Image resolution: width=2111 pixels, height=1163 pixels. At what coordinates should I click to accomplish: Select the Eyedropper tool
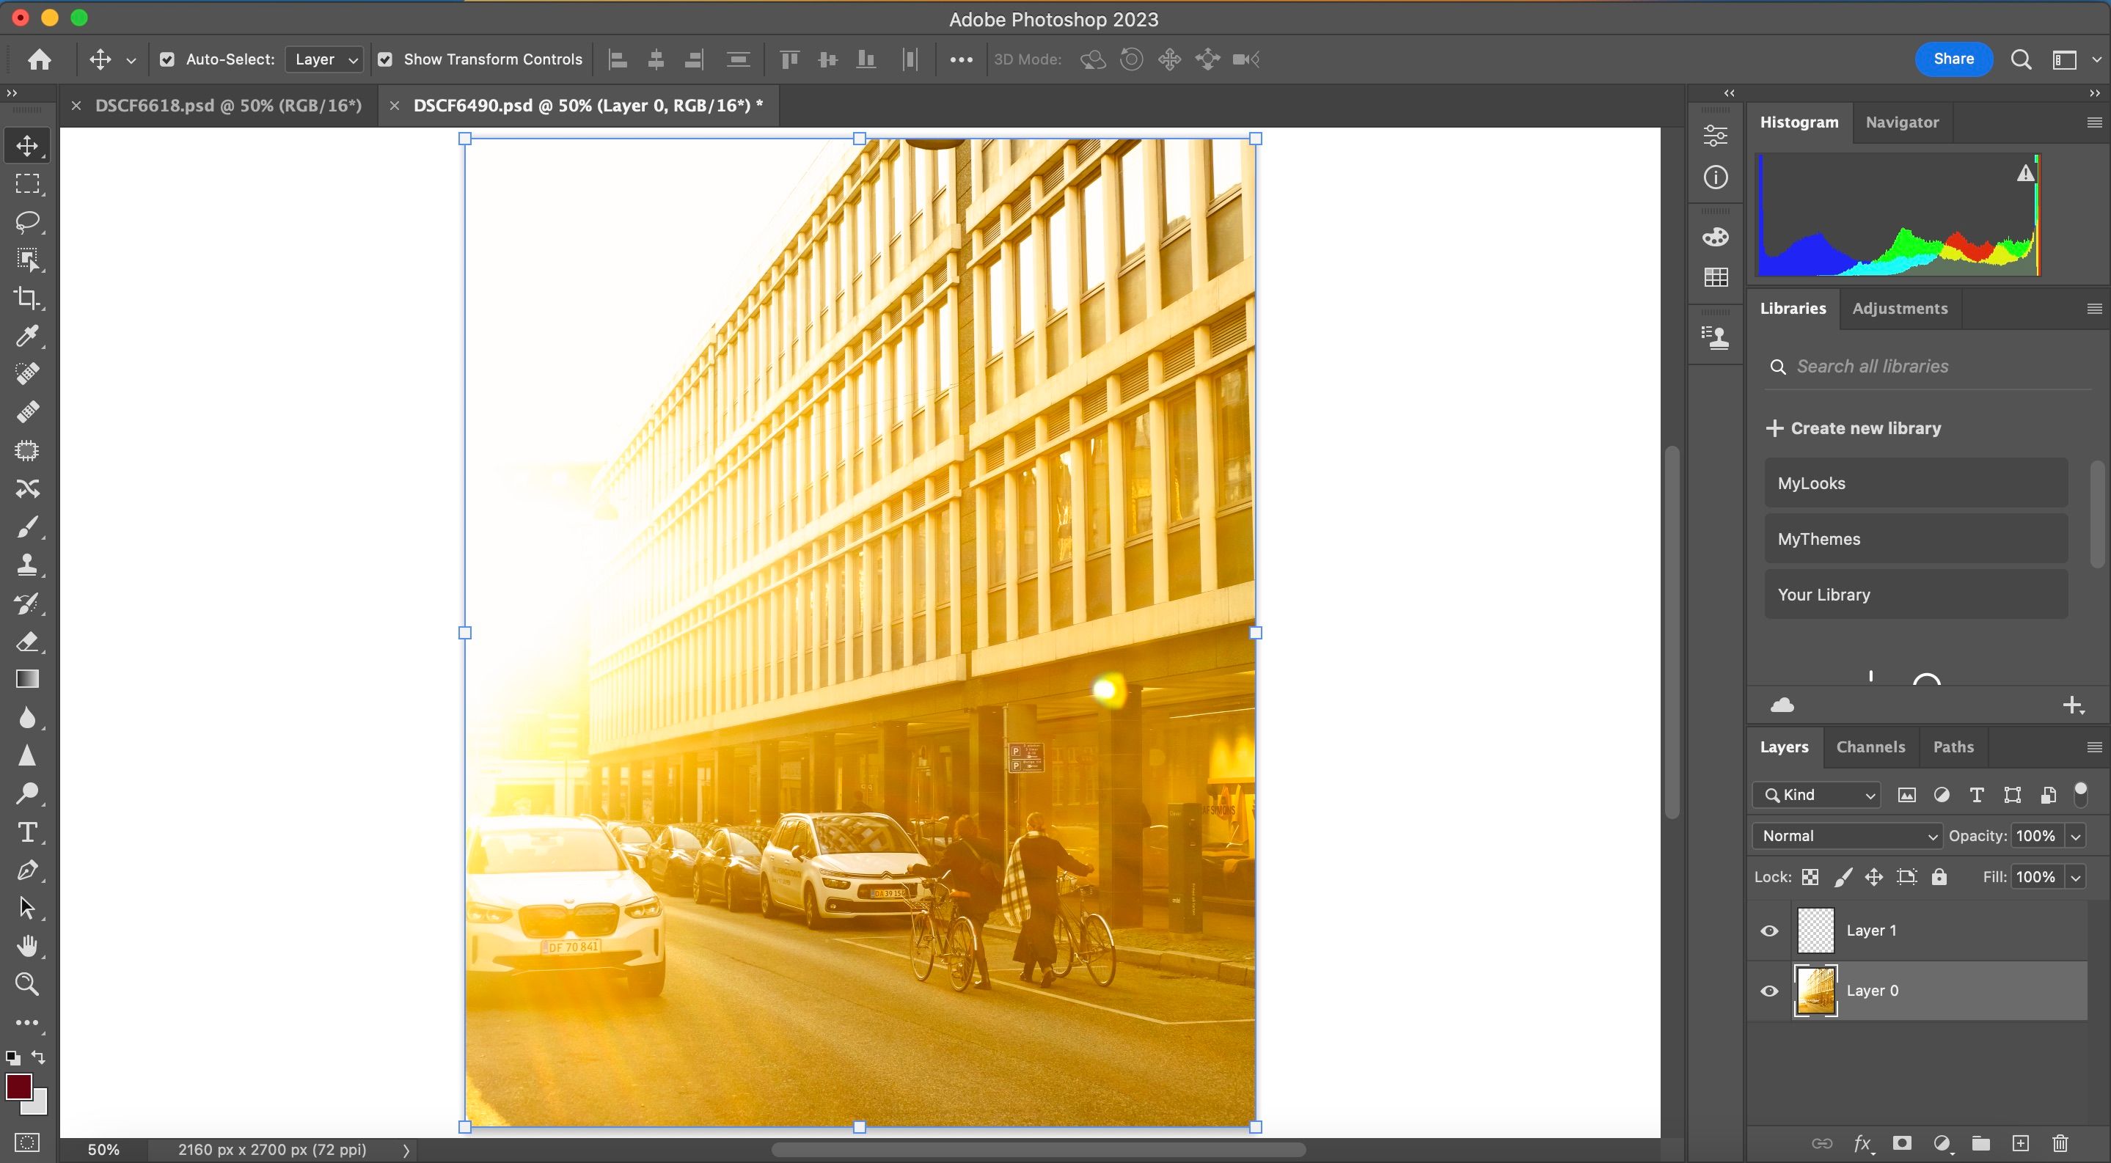[x=27, y=336]
